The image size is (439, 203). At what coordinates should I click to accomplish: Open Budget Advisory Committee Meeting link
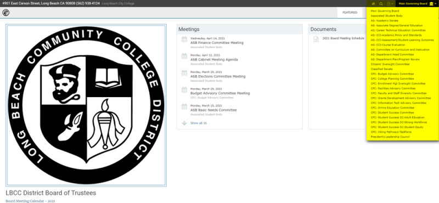[220, 93]
